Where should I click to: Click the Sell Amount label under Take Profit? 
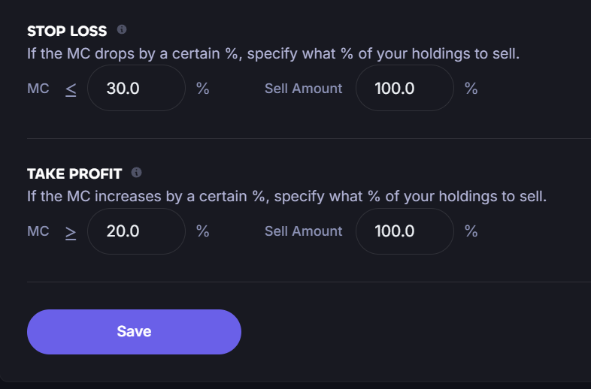303,231
